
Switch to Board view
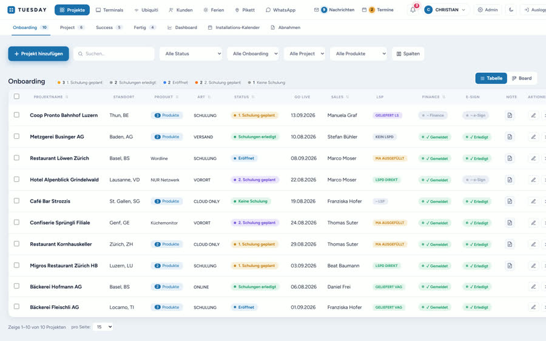pos(522,78)
